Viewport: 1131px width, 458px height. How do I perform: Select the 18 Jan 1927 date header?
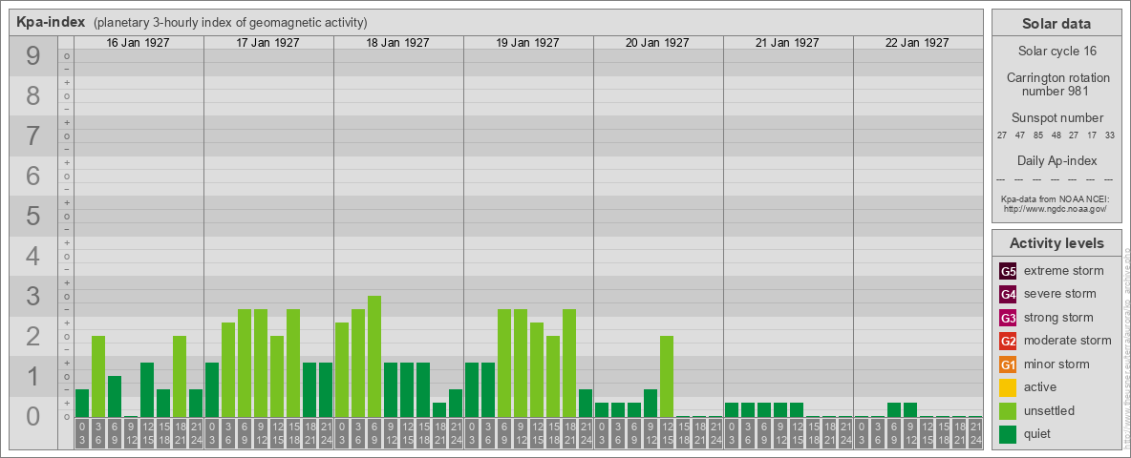(397, 43)
